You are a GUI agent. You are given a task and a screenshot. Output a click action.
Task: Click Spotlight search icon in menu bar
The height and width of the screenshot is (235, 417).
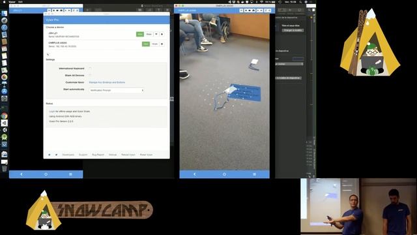pos(300,1)
